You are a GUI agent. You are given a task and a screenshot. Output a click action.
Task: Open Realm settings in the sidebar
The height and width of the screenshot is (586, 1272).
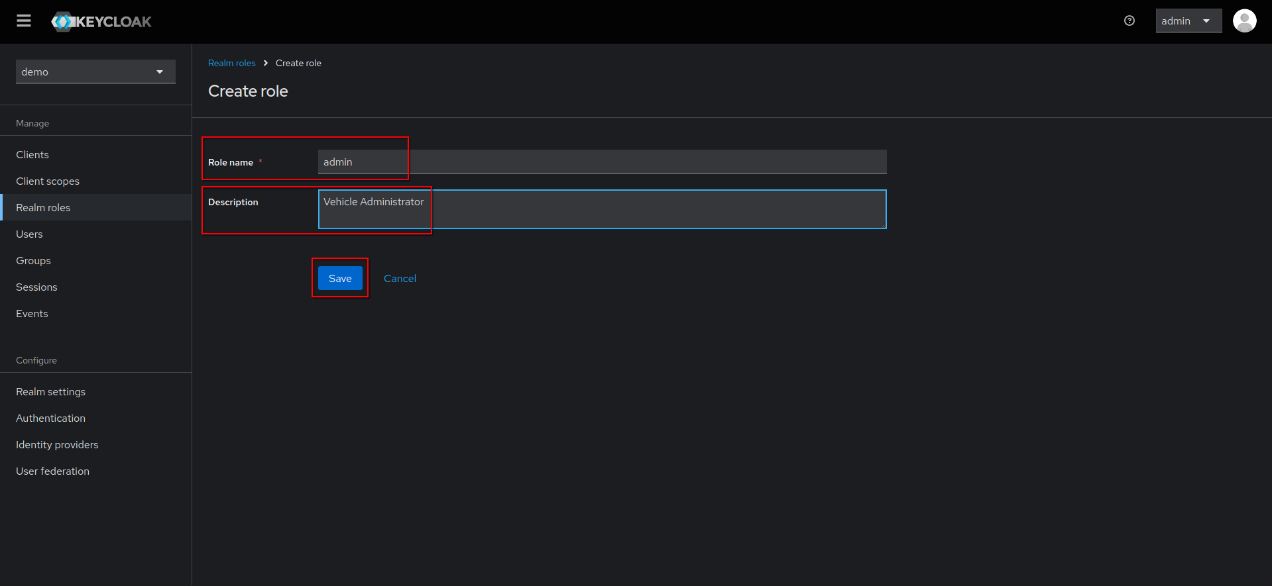coord(96,391)
